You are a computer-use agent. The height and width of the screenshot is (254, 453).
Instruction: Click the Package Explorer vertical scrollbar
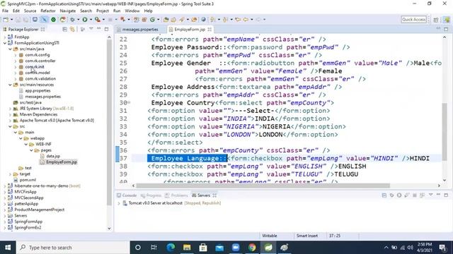click(109, 122)
